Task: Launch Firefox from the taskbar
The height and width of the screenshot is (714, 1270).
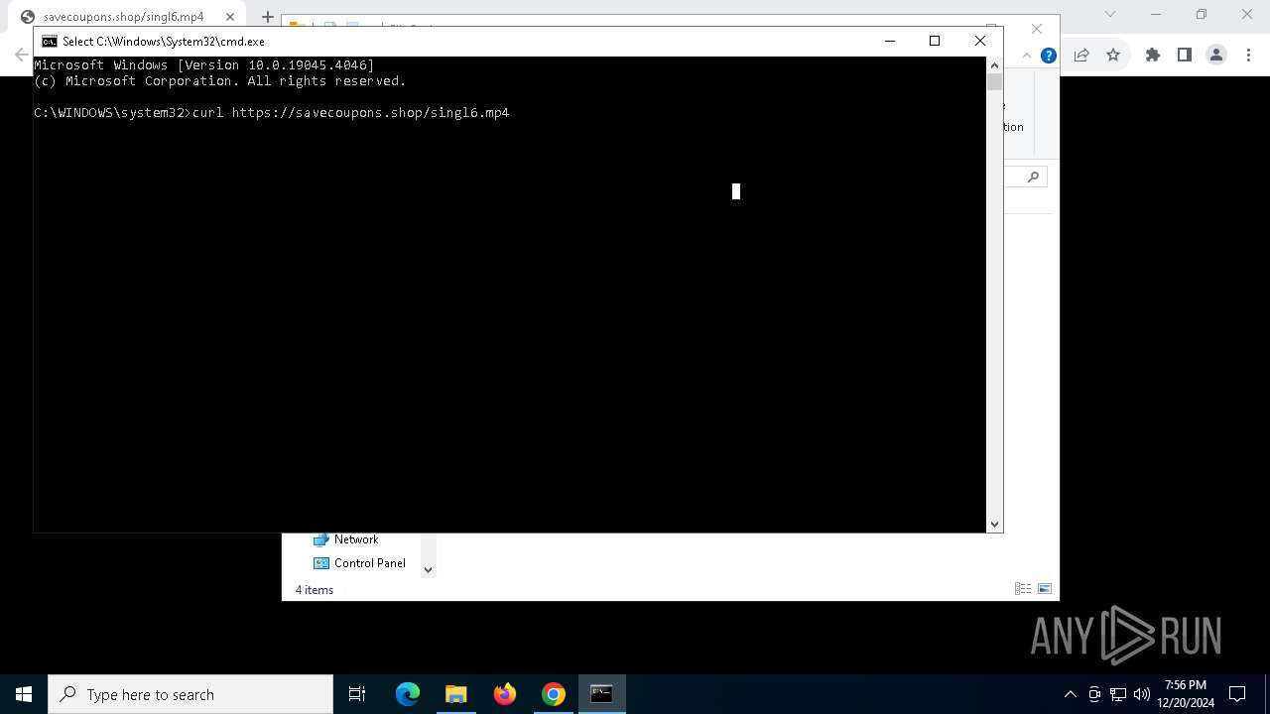Action: click(505, 694)
